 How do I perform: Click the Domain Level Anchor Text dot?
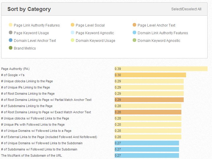(11, 41)
